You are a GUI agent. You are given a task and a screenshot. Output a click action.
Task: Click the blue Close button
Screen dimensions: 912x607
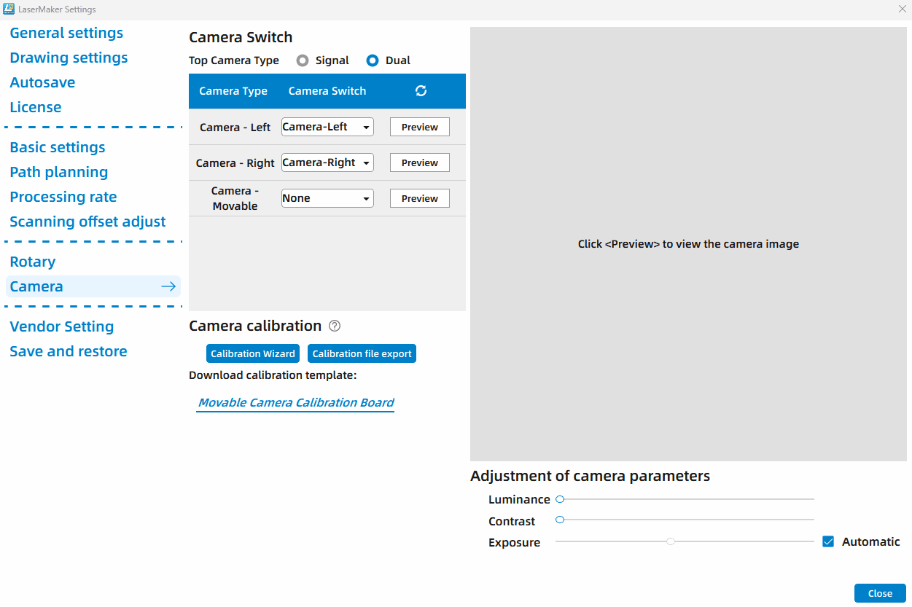tap(880, 593)
